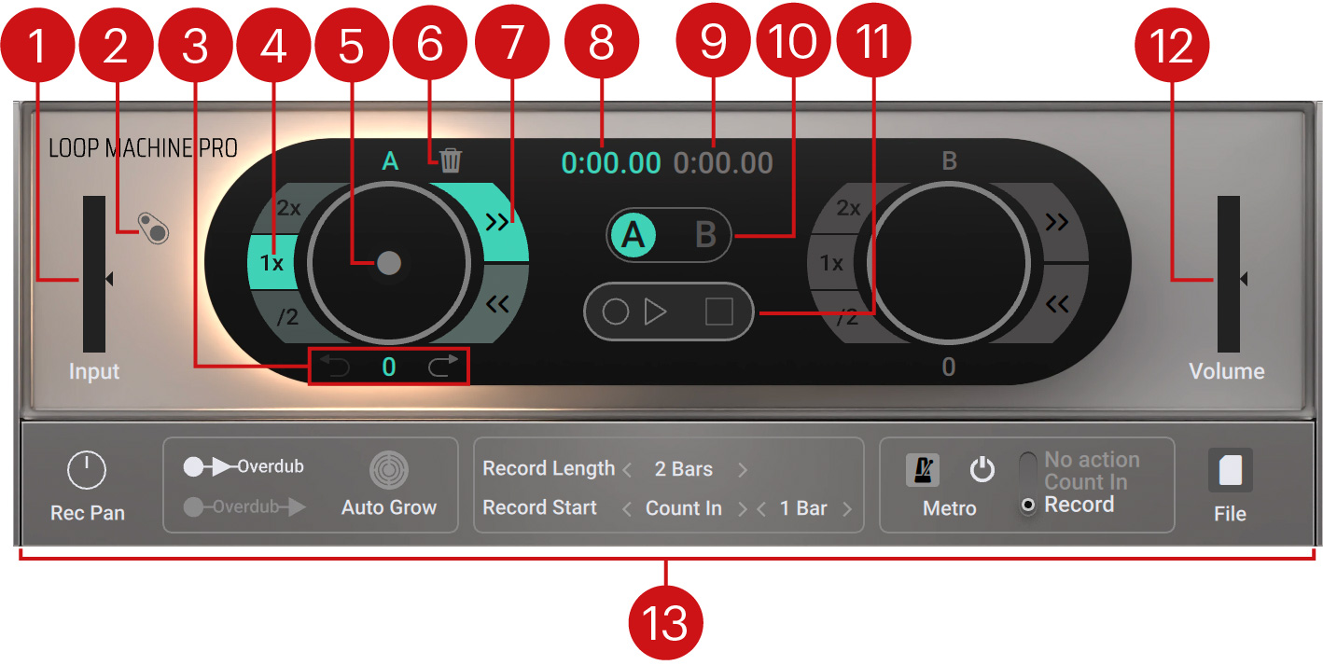The height and width of the screenshot is (665, 1323).
Task: Select the Loop A label
Action: click(x=389, y=159)
